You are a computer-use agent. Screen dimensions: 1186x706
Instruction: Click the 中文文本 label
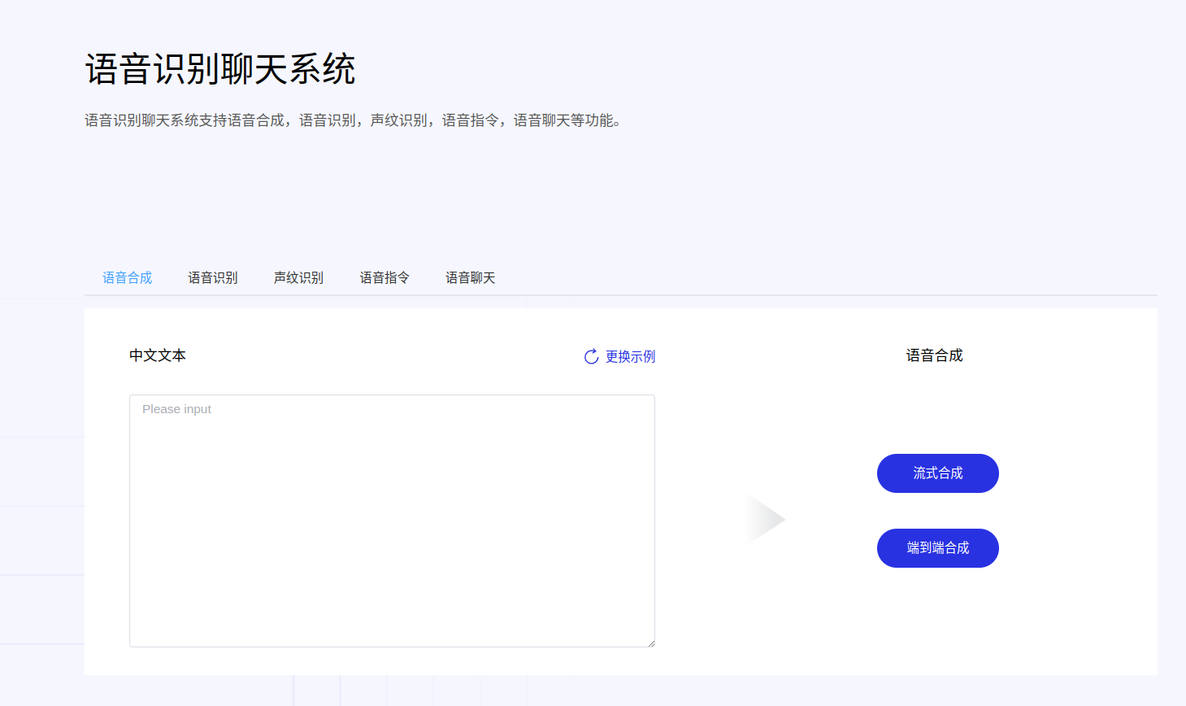pos(158,355)
